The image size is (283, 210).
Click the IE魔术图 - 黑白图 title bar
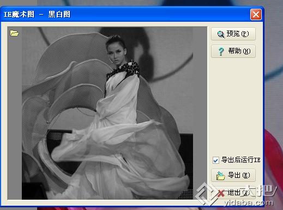point(132,14)
